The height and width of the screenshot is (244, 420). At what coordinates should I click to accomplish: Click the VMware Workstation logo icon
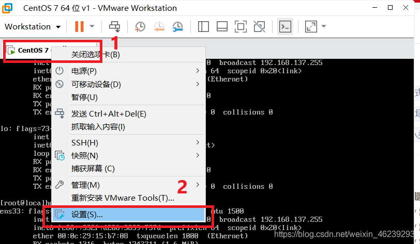[x=7, y=8]
